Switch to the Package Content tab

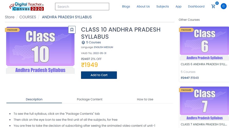(90, 99)
